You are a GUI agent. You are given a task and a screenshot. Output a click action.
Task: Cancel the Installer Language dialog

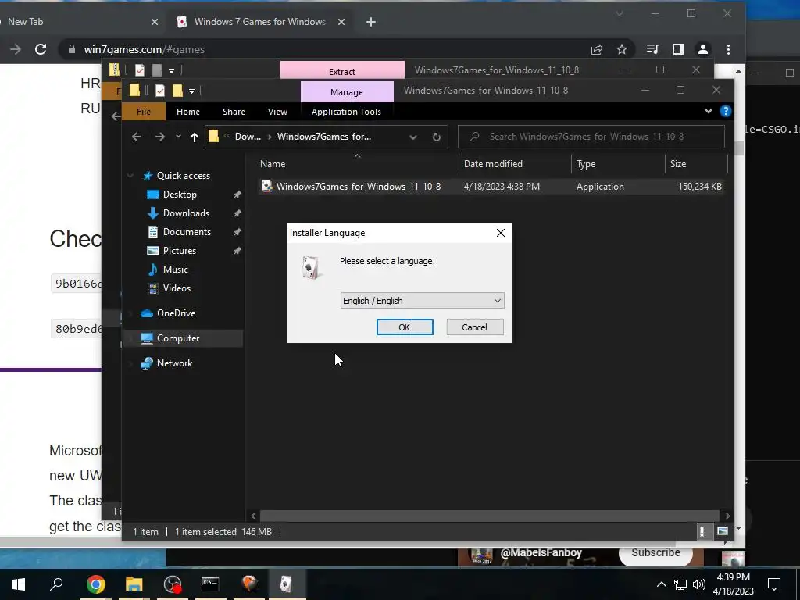pos(474,327)
